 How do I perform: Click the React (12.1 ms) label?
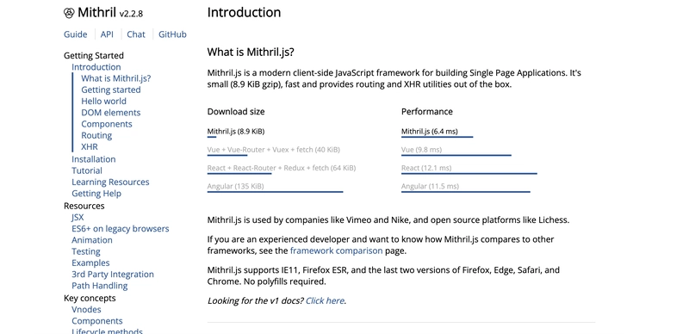point(426,168)
